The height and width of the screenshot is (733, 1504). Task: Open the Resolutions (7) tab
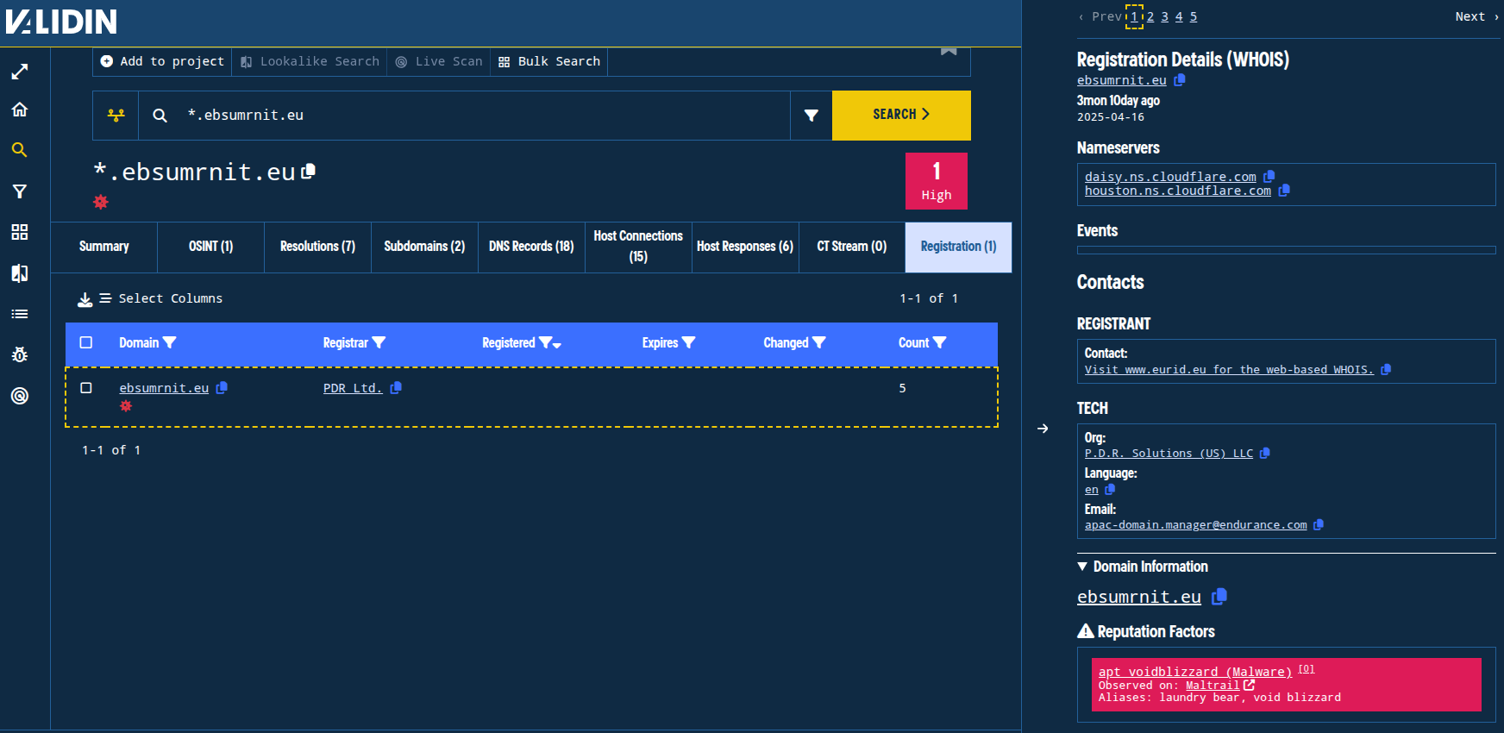tap(318, 247)
